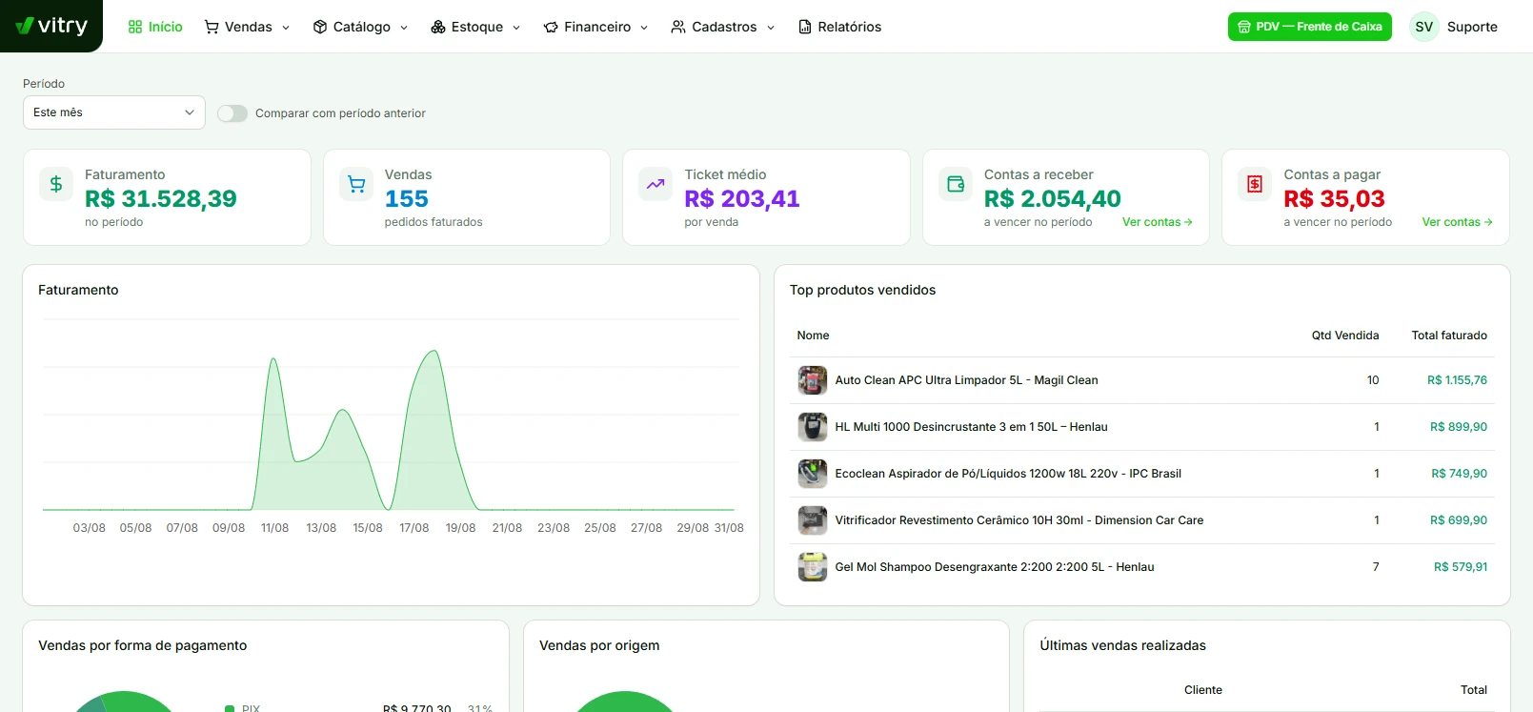Screen dimensions: 1533x712
Task: Click the Cadastros users icon
Action: (678, 27)
